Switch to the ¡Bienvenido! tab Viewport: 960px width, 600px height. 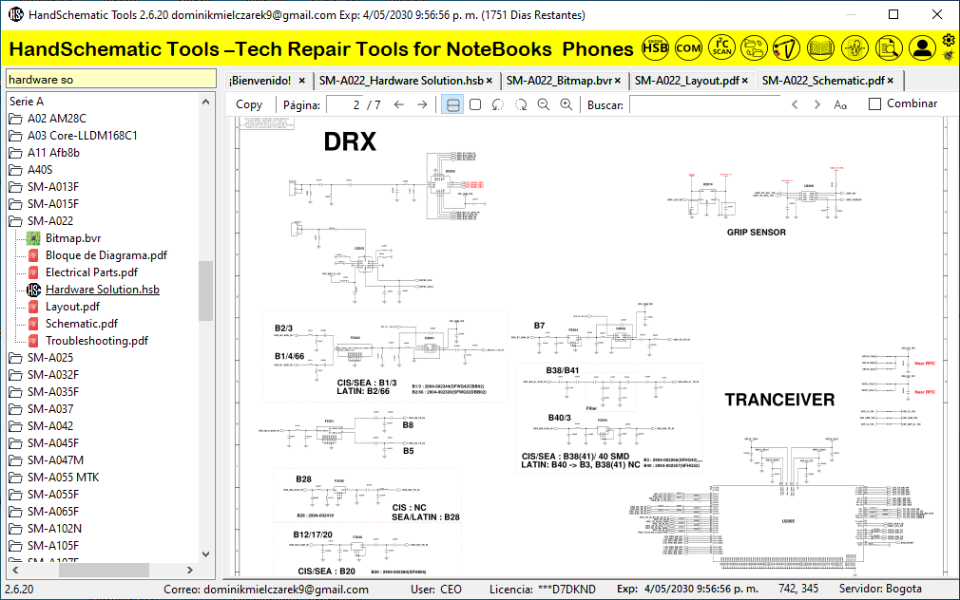coord(260,80)
